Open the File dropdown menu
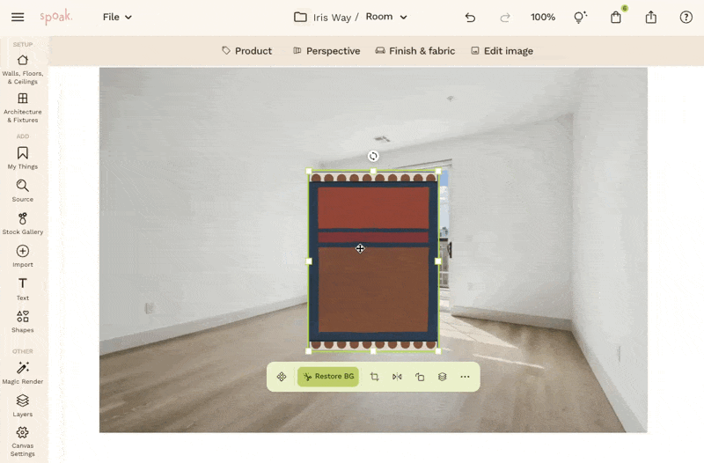Viewport: 704px width, 463px height. click(x=117, y=17)
